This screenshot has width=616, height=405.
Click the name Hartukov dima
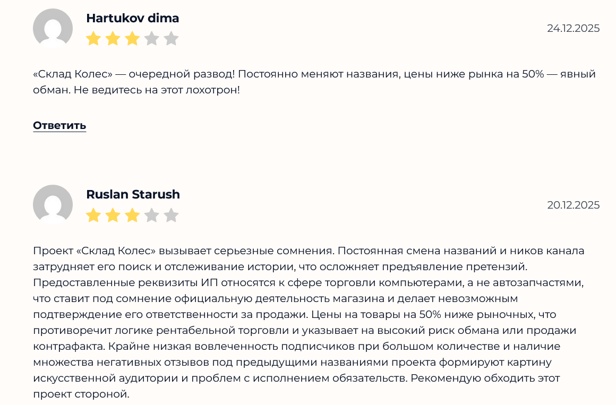132,18
